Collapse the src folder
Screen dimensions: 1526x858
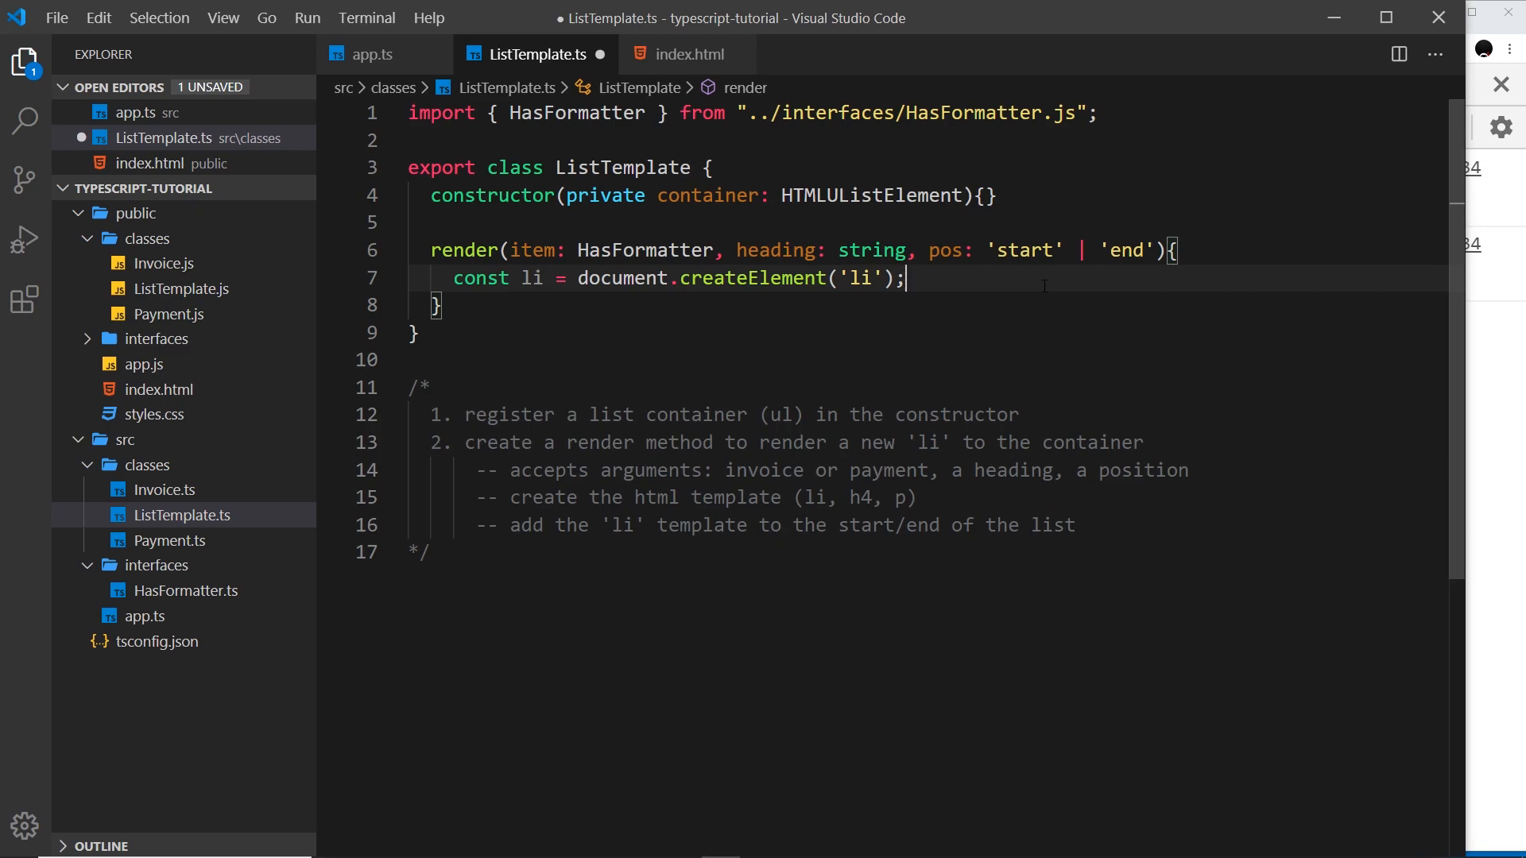[78, 439]
